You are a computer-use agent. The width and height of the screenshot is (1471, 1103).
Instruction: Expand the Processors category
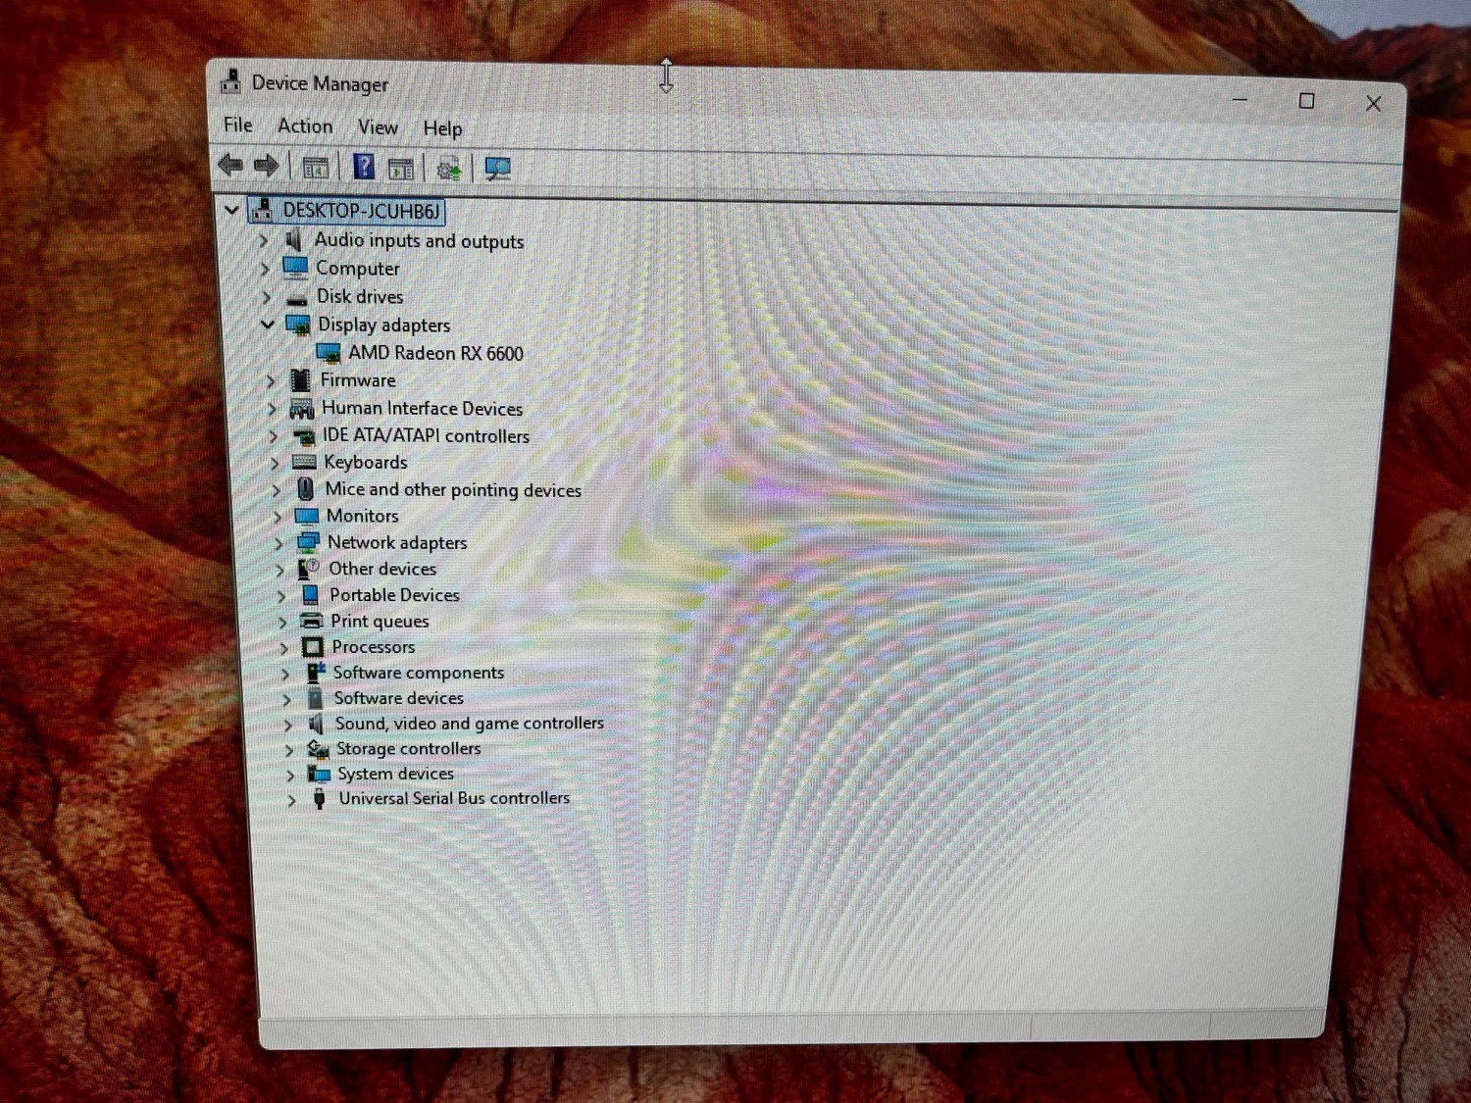pos(284,647)
